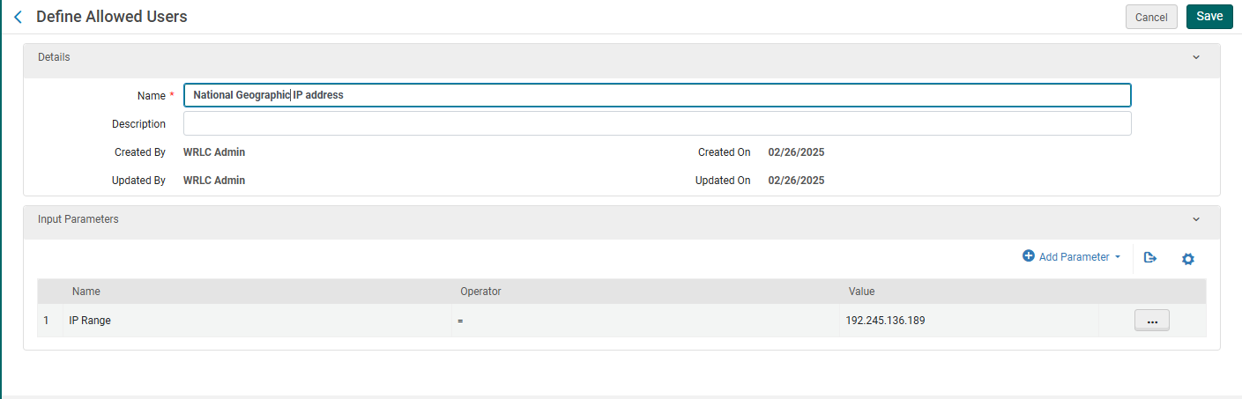Go back using the left arrow icon
This screenshot has height=399, width=1242.
(x=18, y=17)
